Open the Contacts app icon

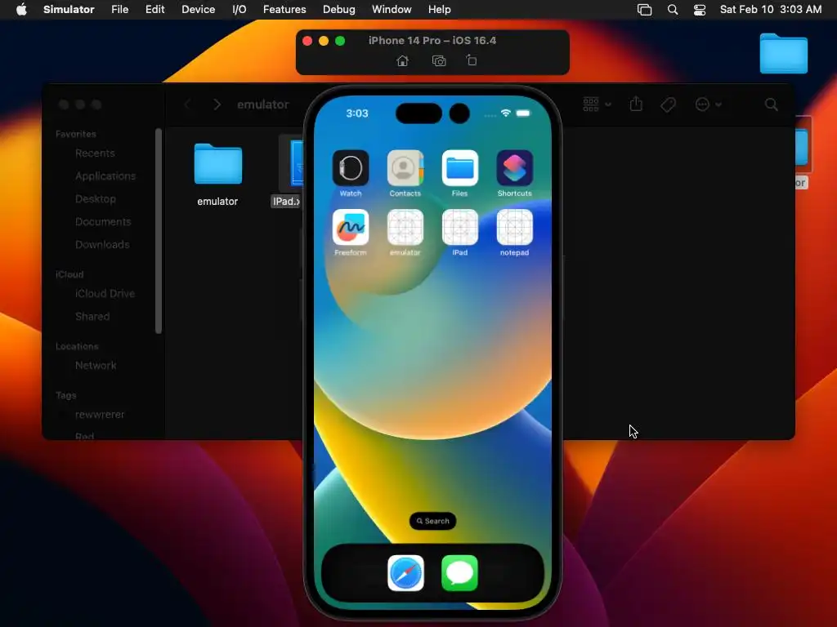tap(405, 168)
